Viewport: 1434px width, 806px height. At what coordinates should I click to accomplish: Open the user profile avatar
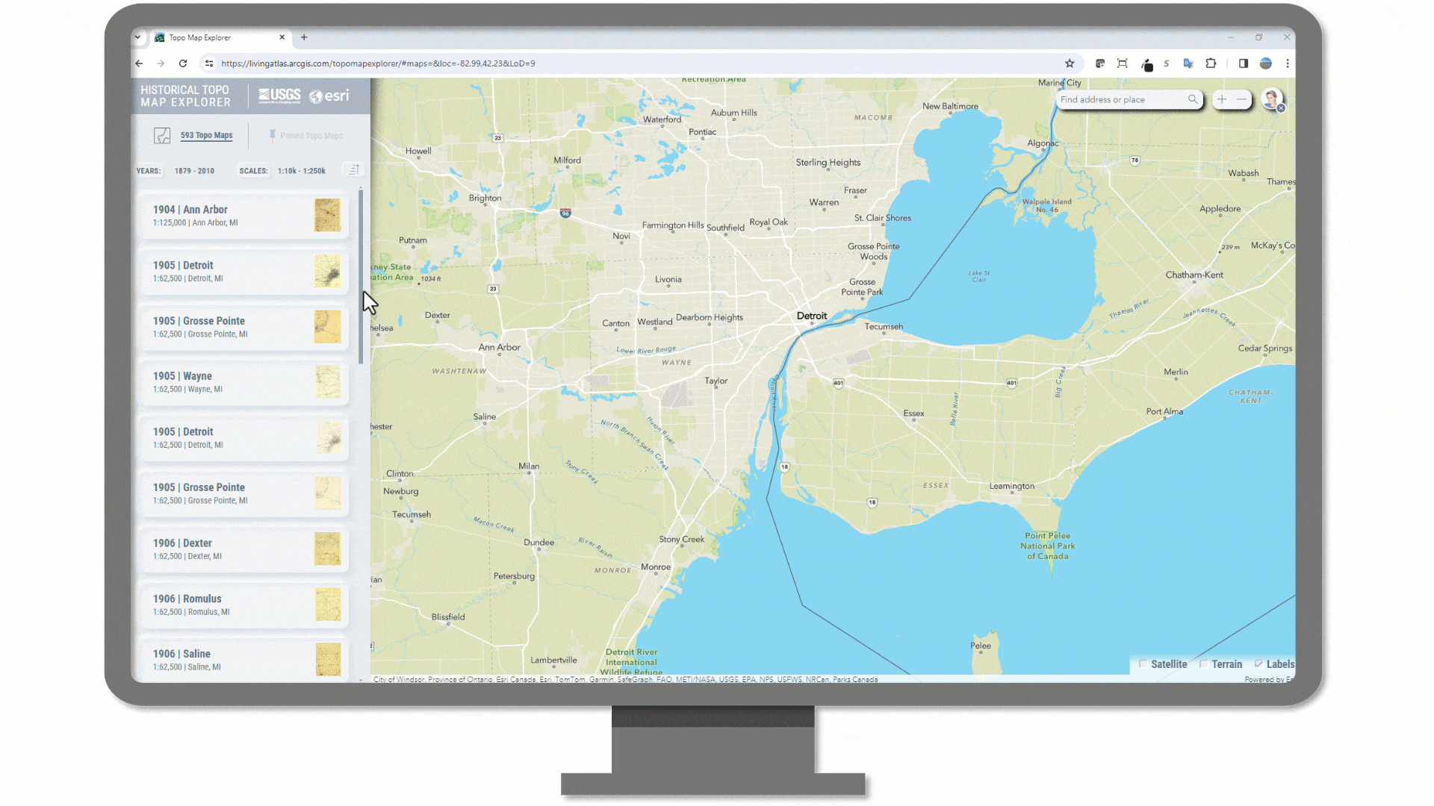click(x=1272, y=99)
